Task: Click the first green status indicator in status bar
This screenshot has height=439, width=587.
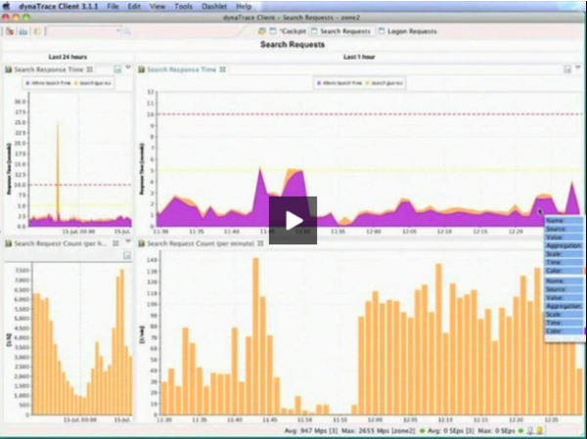Action: (423, 431)
